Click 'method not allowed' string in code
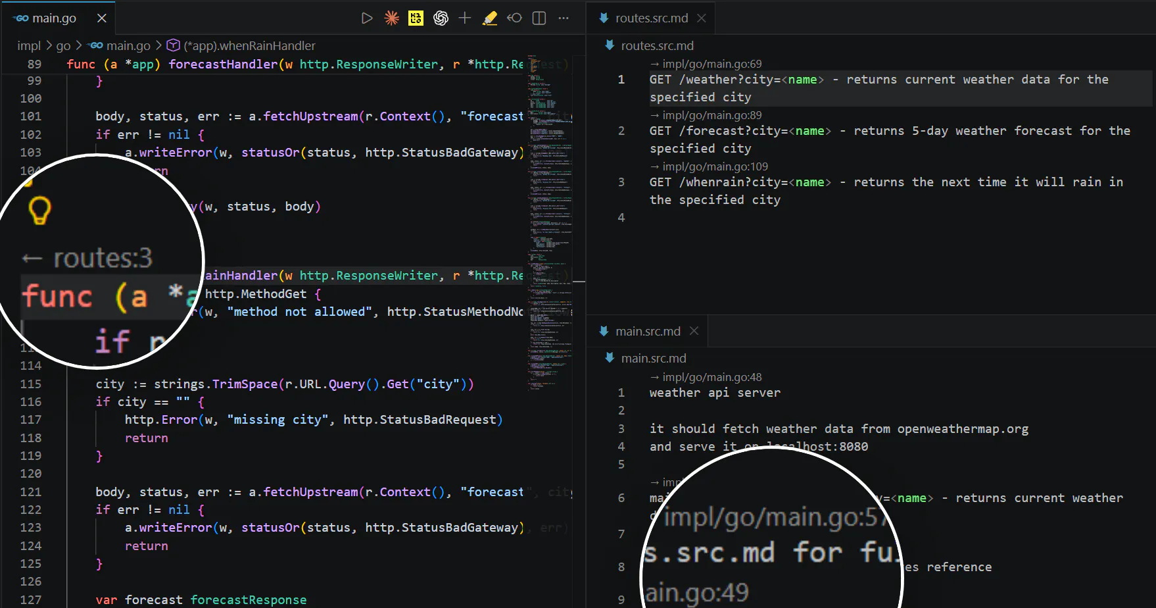 click(299, 312)
